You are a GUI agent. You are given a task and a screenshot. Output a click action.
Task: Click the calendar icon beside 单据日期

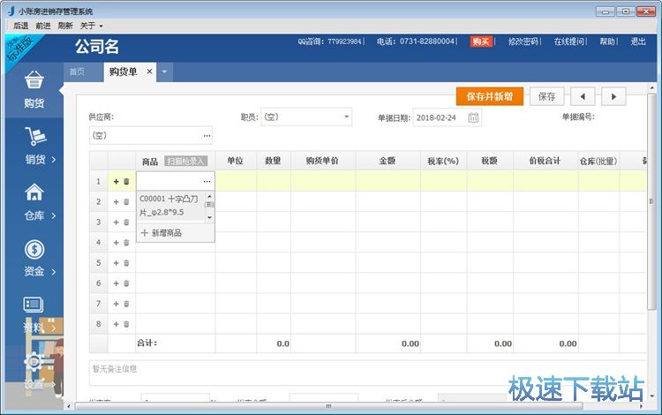click(473, 117)
